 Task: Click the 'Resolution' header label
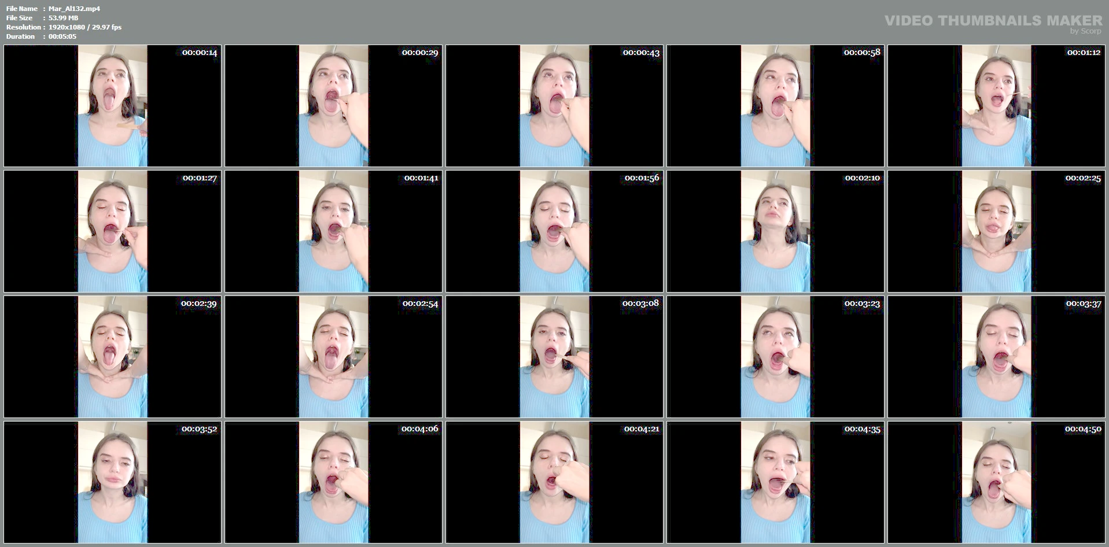pos(24,27)
